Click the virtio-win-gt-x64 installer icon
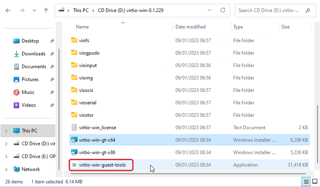Image resolution: width=320 pixels, height=187 pixels. [x=74, y=140]
